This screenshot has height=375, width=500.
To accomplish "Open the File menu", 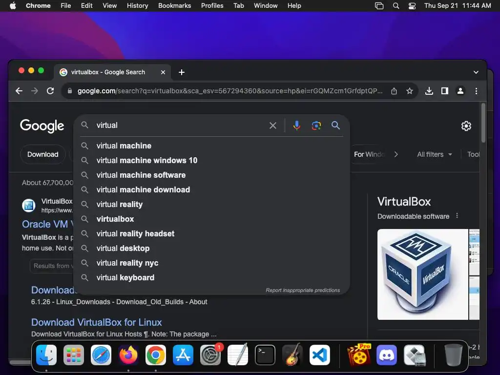I will 66,6.
